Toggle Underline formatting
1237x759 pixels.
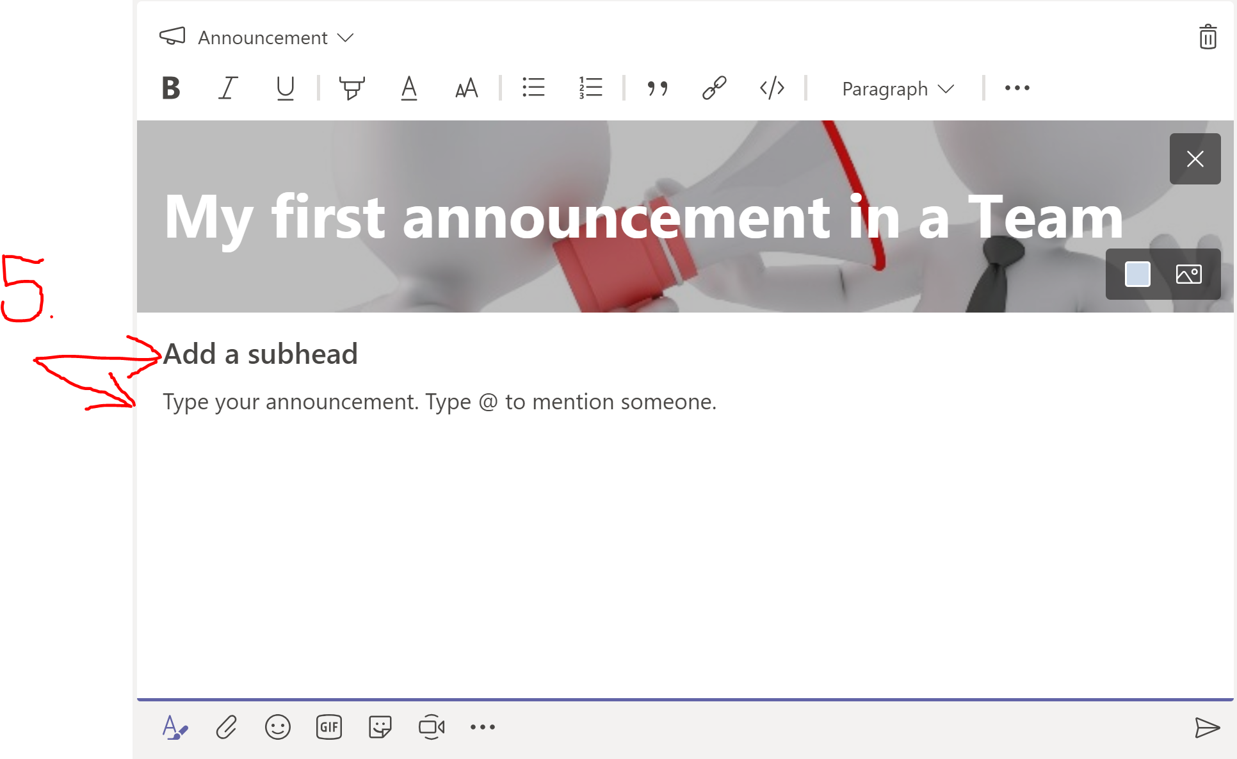click(285, 88)
